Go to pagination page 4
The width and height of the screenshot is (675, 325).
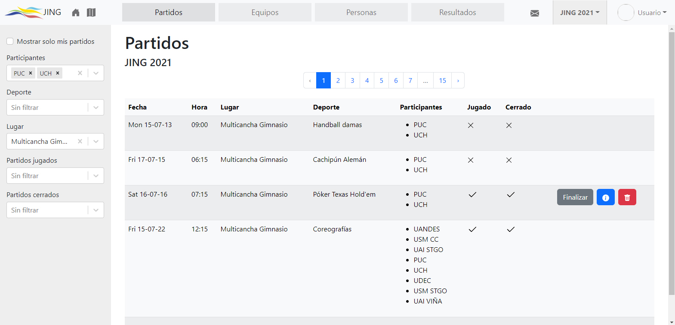coord(367,80)
